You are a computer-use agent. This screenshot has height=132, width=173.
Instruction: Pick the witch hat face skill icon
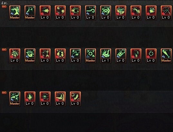(x=15, y=56)
